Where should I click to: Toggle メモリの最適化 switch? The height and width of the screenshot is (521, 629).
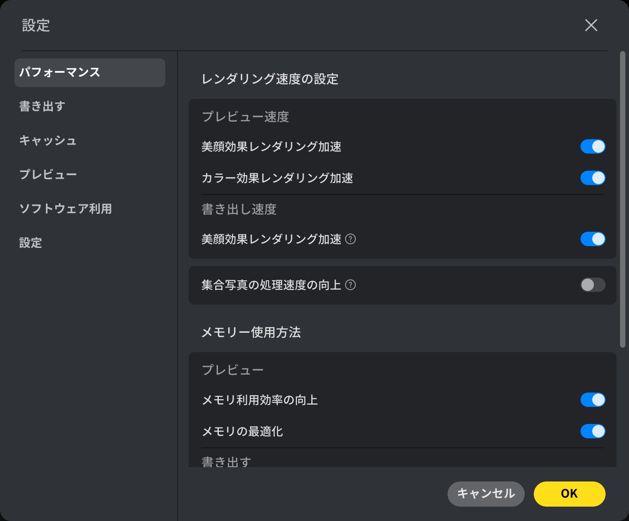593,431
